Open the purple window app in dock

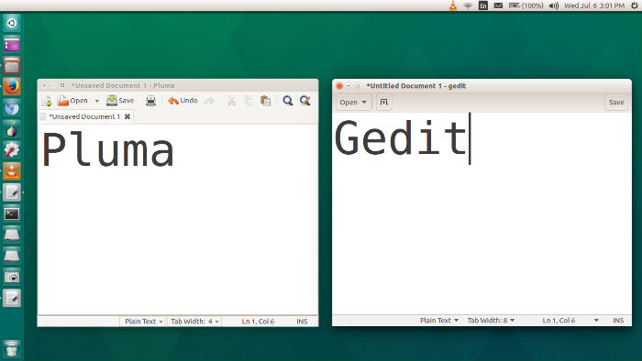tap(11, 44)
